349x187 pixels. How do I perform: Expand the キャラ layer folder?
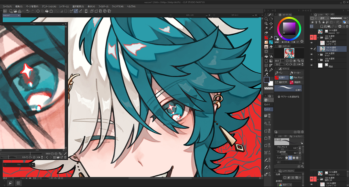coord(318,54)
